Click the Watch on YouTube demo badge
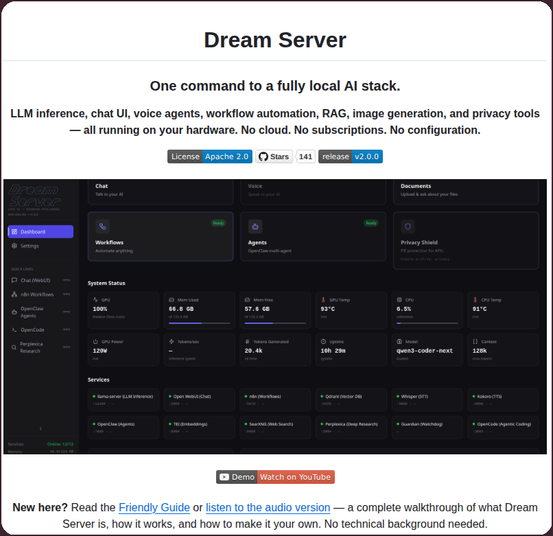 coord(275,477)
